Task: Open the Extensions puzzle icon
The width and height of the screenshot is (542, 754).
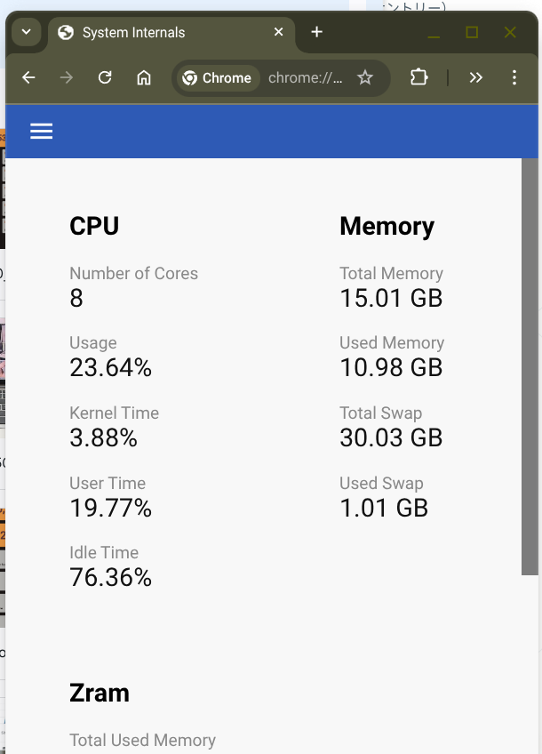Action: [418, 77]
